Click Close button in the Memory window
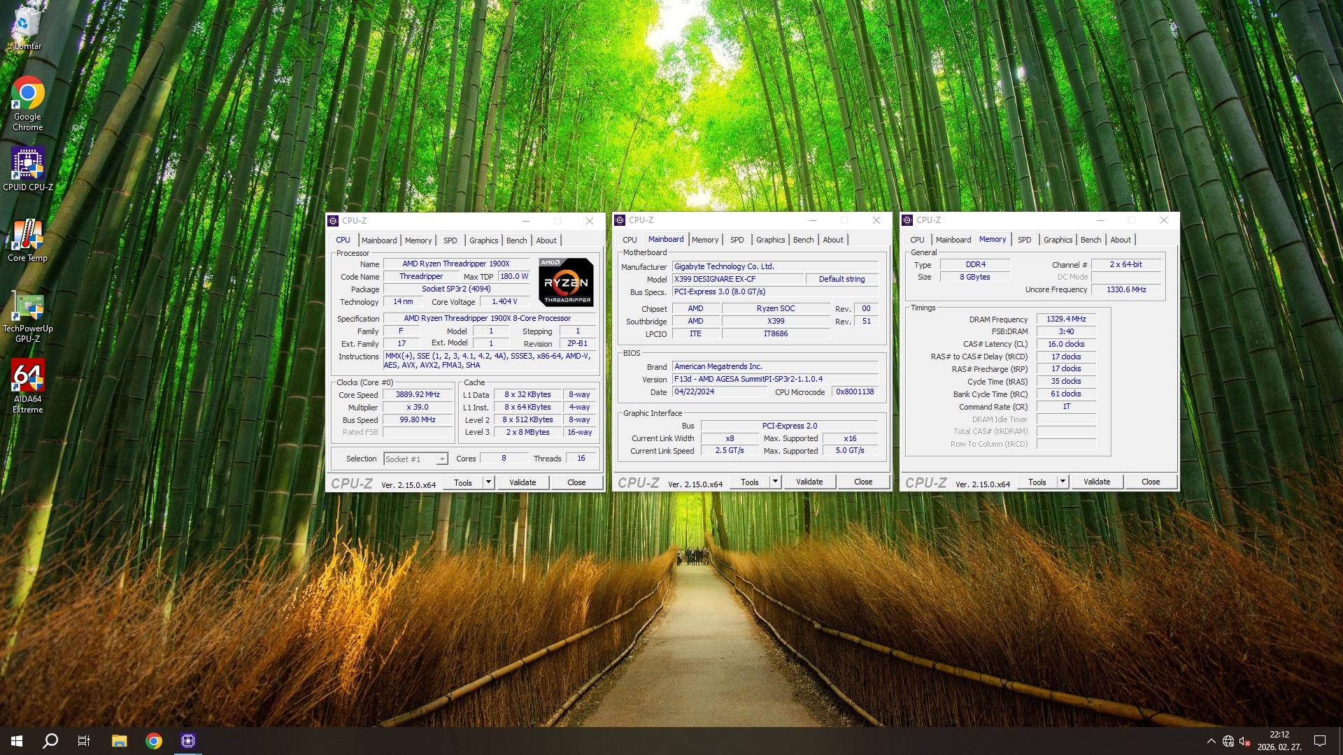This screenshot has width=1343, height=755. pyautogui.click(x=1150, y=482)
